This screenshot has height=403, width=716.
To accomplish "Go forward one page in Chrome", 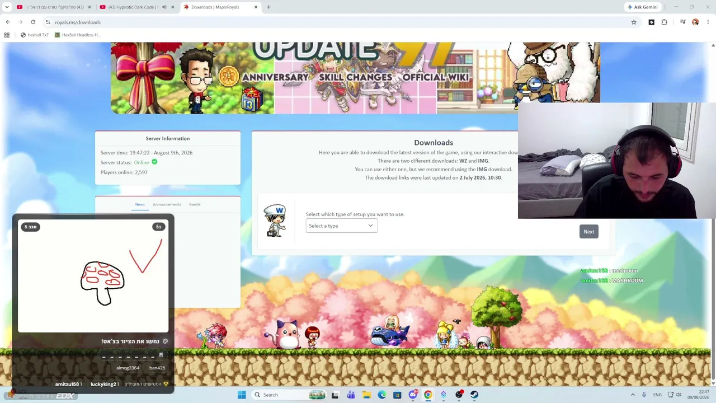I will (21, 22).
